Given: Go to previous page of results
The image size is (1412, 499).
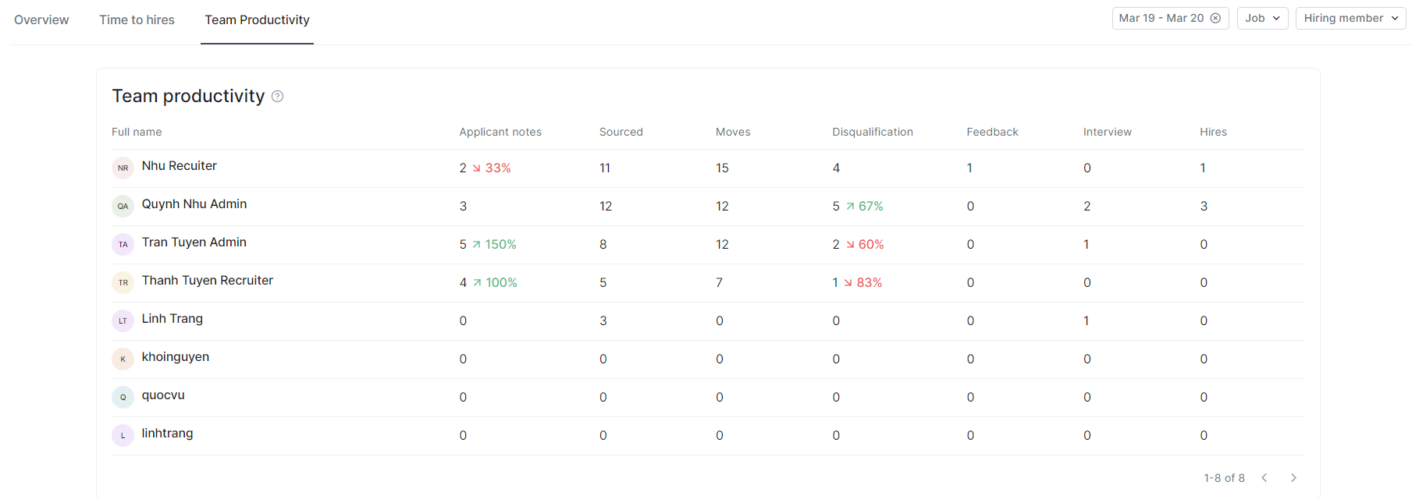Looking at the screenshot, I should [x=1264, y=478].
